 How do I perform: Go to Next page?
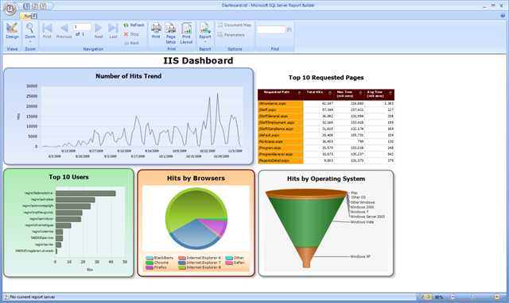pyautogui.click(x=99, y=31)
